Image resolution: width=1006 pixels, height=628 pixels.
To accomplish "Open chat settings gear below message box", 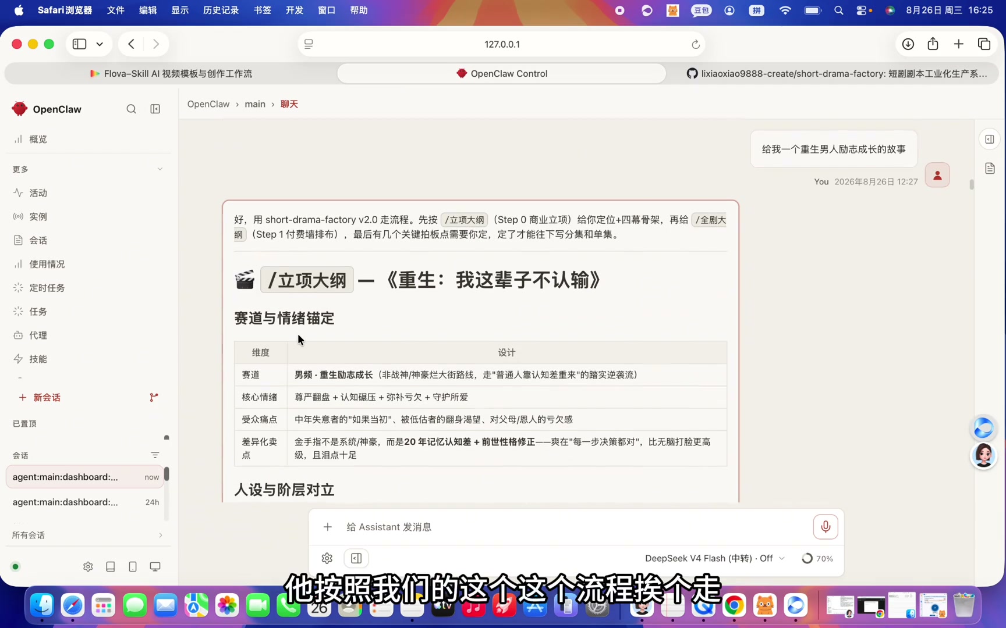I will (x=327, y=559).
